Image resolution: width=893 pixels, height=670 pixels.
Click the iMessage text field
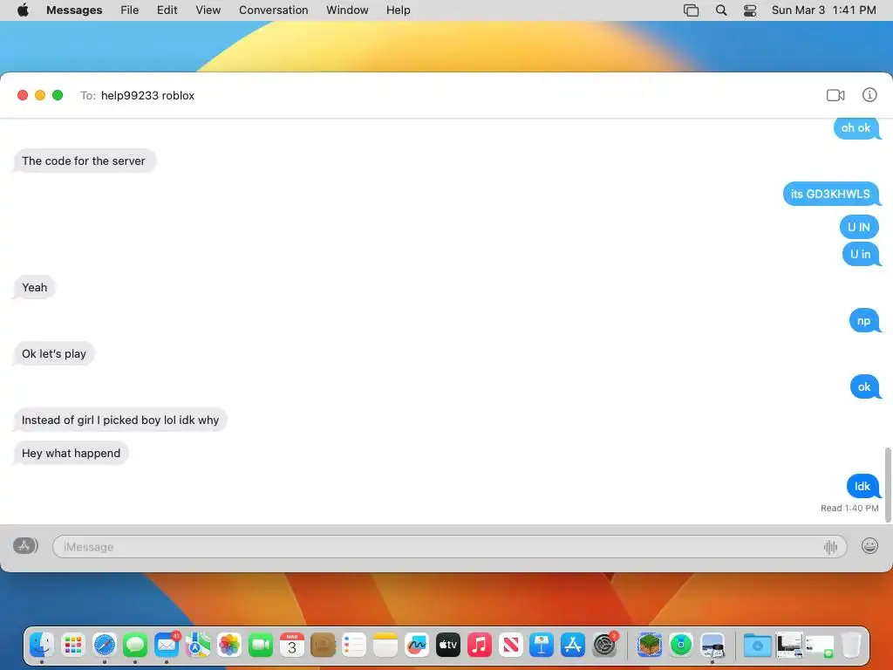tap(449, 547)
